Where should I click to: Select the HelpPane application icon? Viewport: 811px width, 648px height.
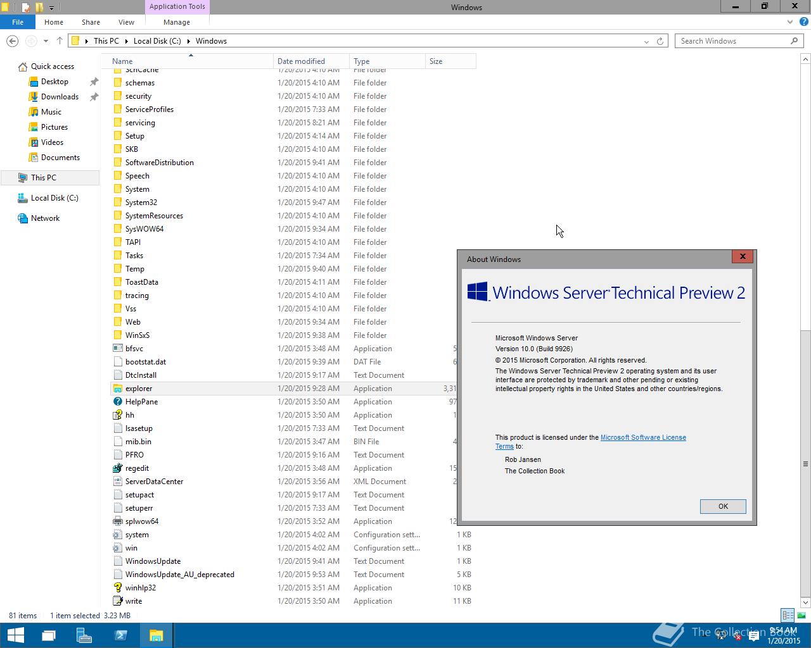click(117, 402)
